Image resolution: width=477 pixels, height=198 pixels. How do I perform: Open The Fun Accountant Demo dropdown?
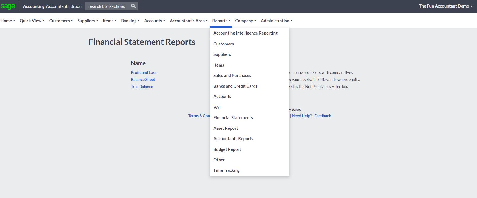446,6
